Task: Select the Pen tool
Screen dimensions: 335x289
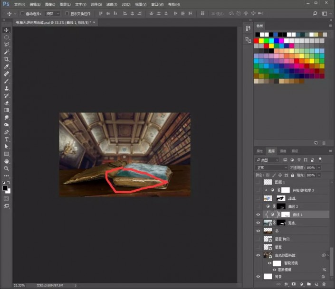Action: click(x=6, y=132)
